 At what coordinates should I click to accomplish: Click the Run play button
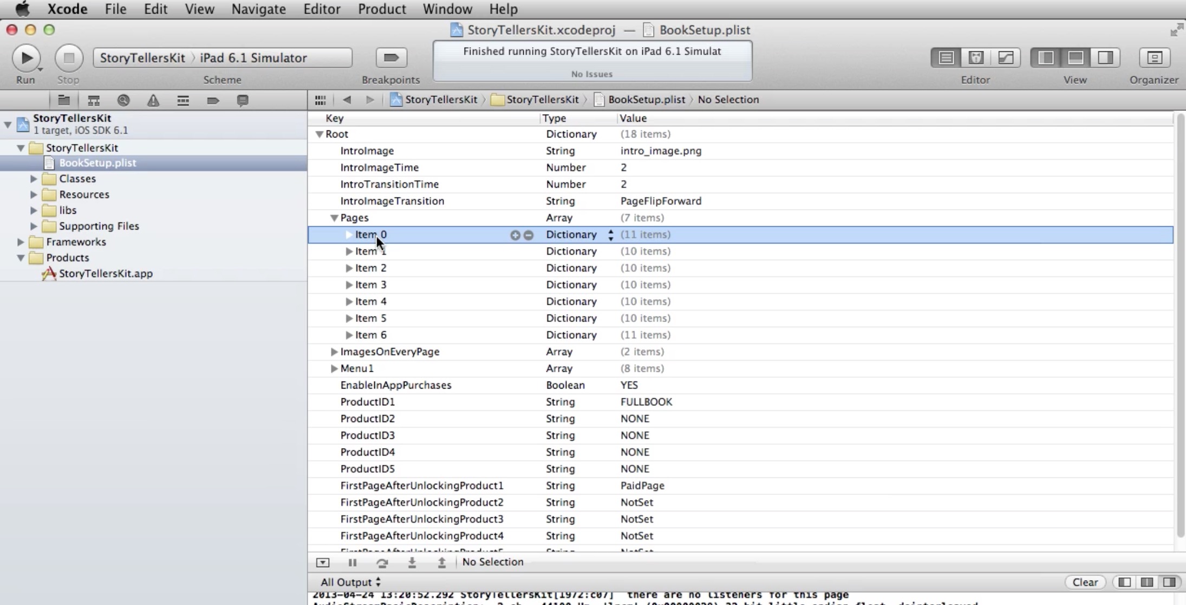tap(25, 58)
